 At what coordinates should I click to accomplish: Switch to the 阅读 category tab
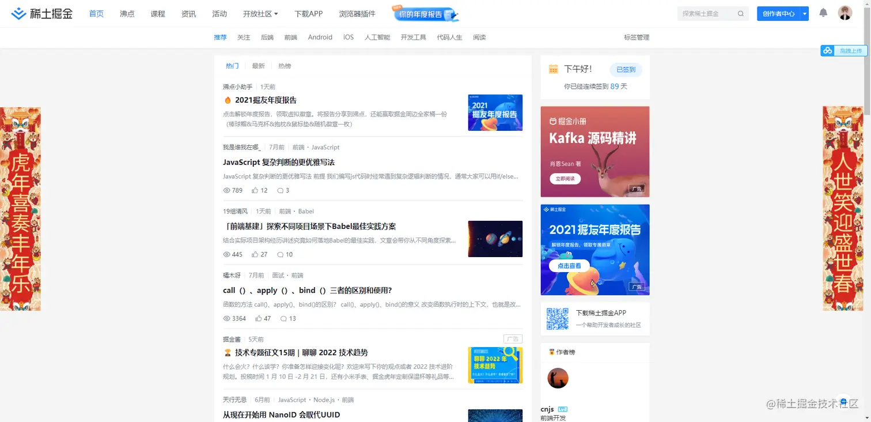tap(479, 37)
